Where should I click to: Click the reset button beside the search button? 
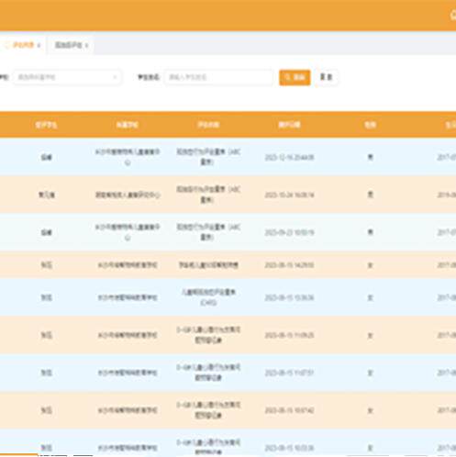click(327, 77)
